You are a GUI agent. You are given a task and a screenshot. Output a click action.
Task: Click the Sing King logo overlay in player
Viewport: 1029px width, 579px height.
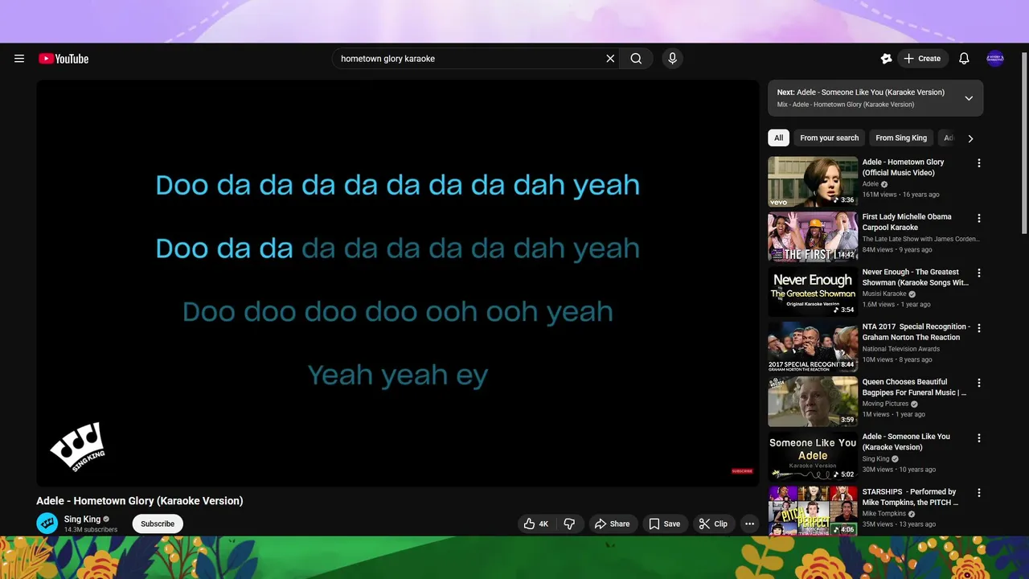[x=78, y=446]
